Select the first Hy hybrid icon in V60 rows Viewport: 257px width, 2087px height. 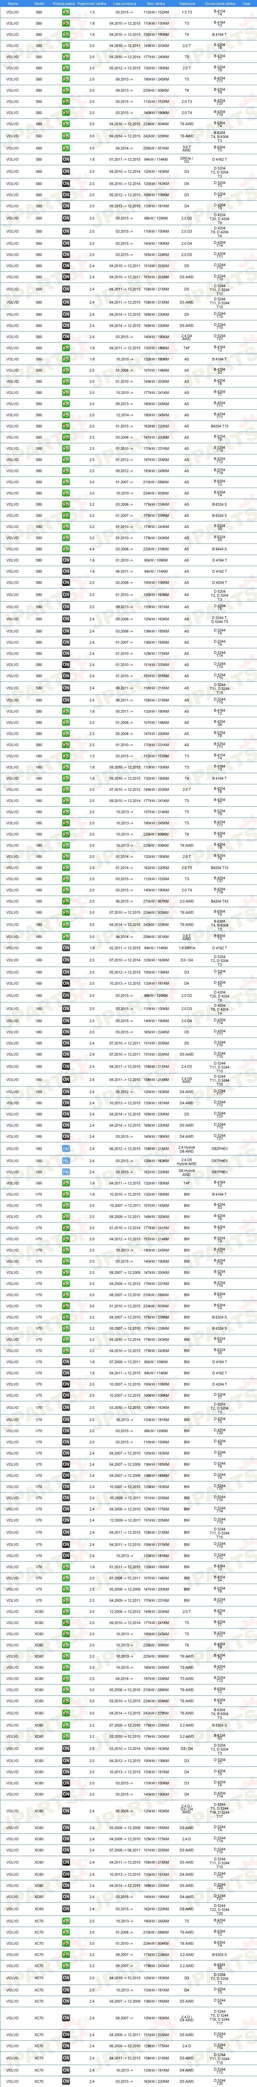point(66,1149)
